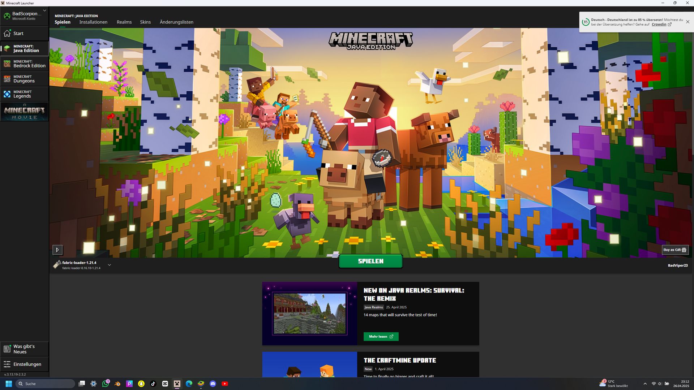Expand the fabric-loader installation dropdown
The image size is (694, 390).
109,265
